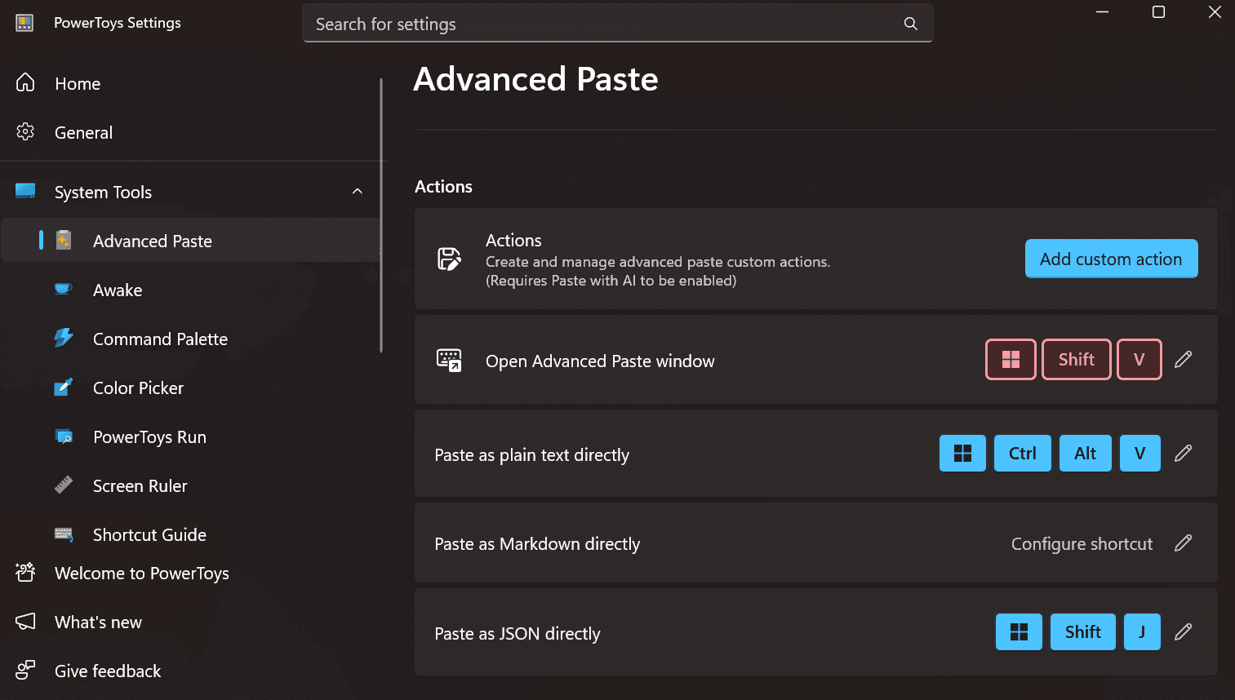Click the Add custom action button
1235x700 pixels.
click(1110, 259)
